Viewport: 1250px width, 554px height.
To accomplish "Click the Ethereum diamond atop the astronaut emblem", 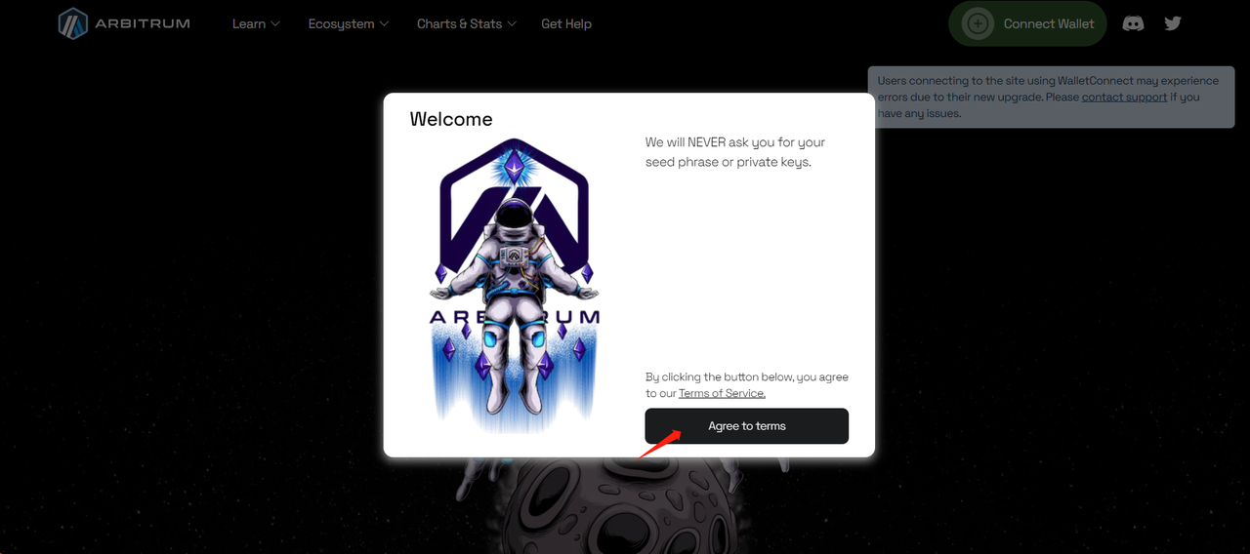I will 514,168.
